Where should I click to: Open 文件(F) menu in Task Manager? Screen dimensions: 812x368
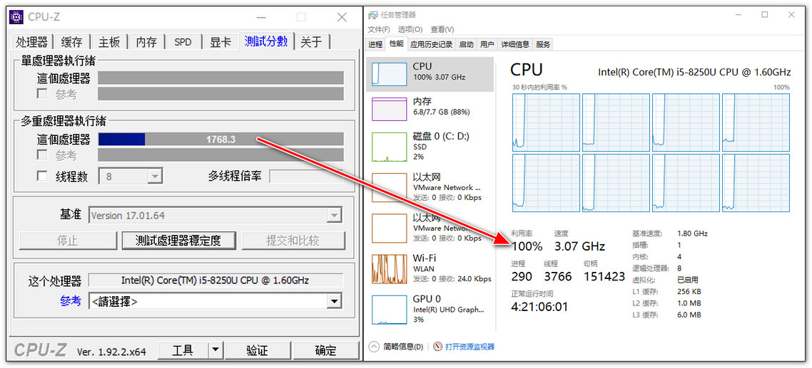point(379,29)
